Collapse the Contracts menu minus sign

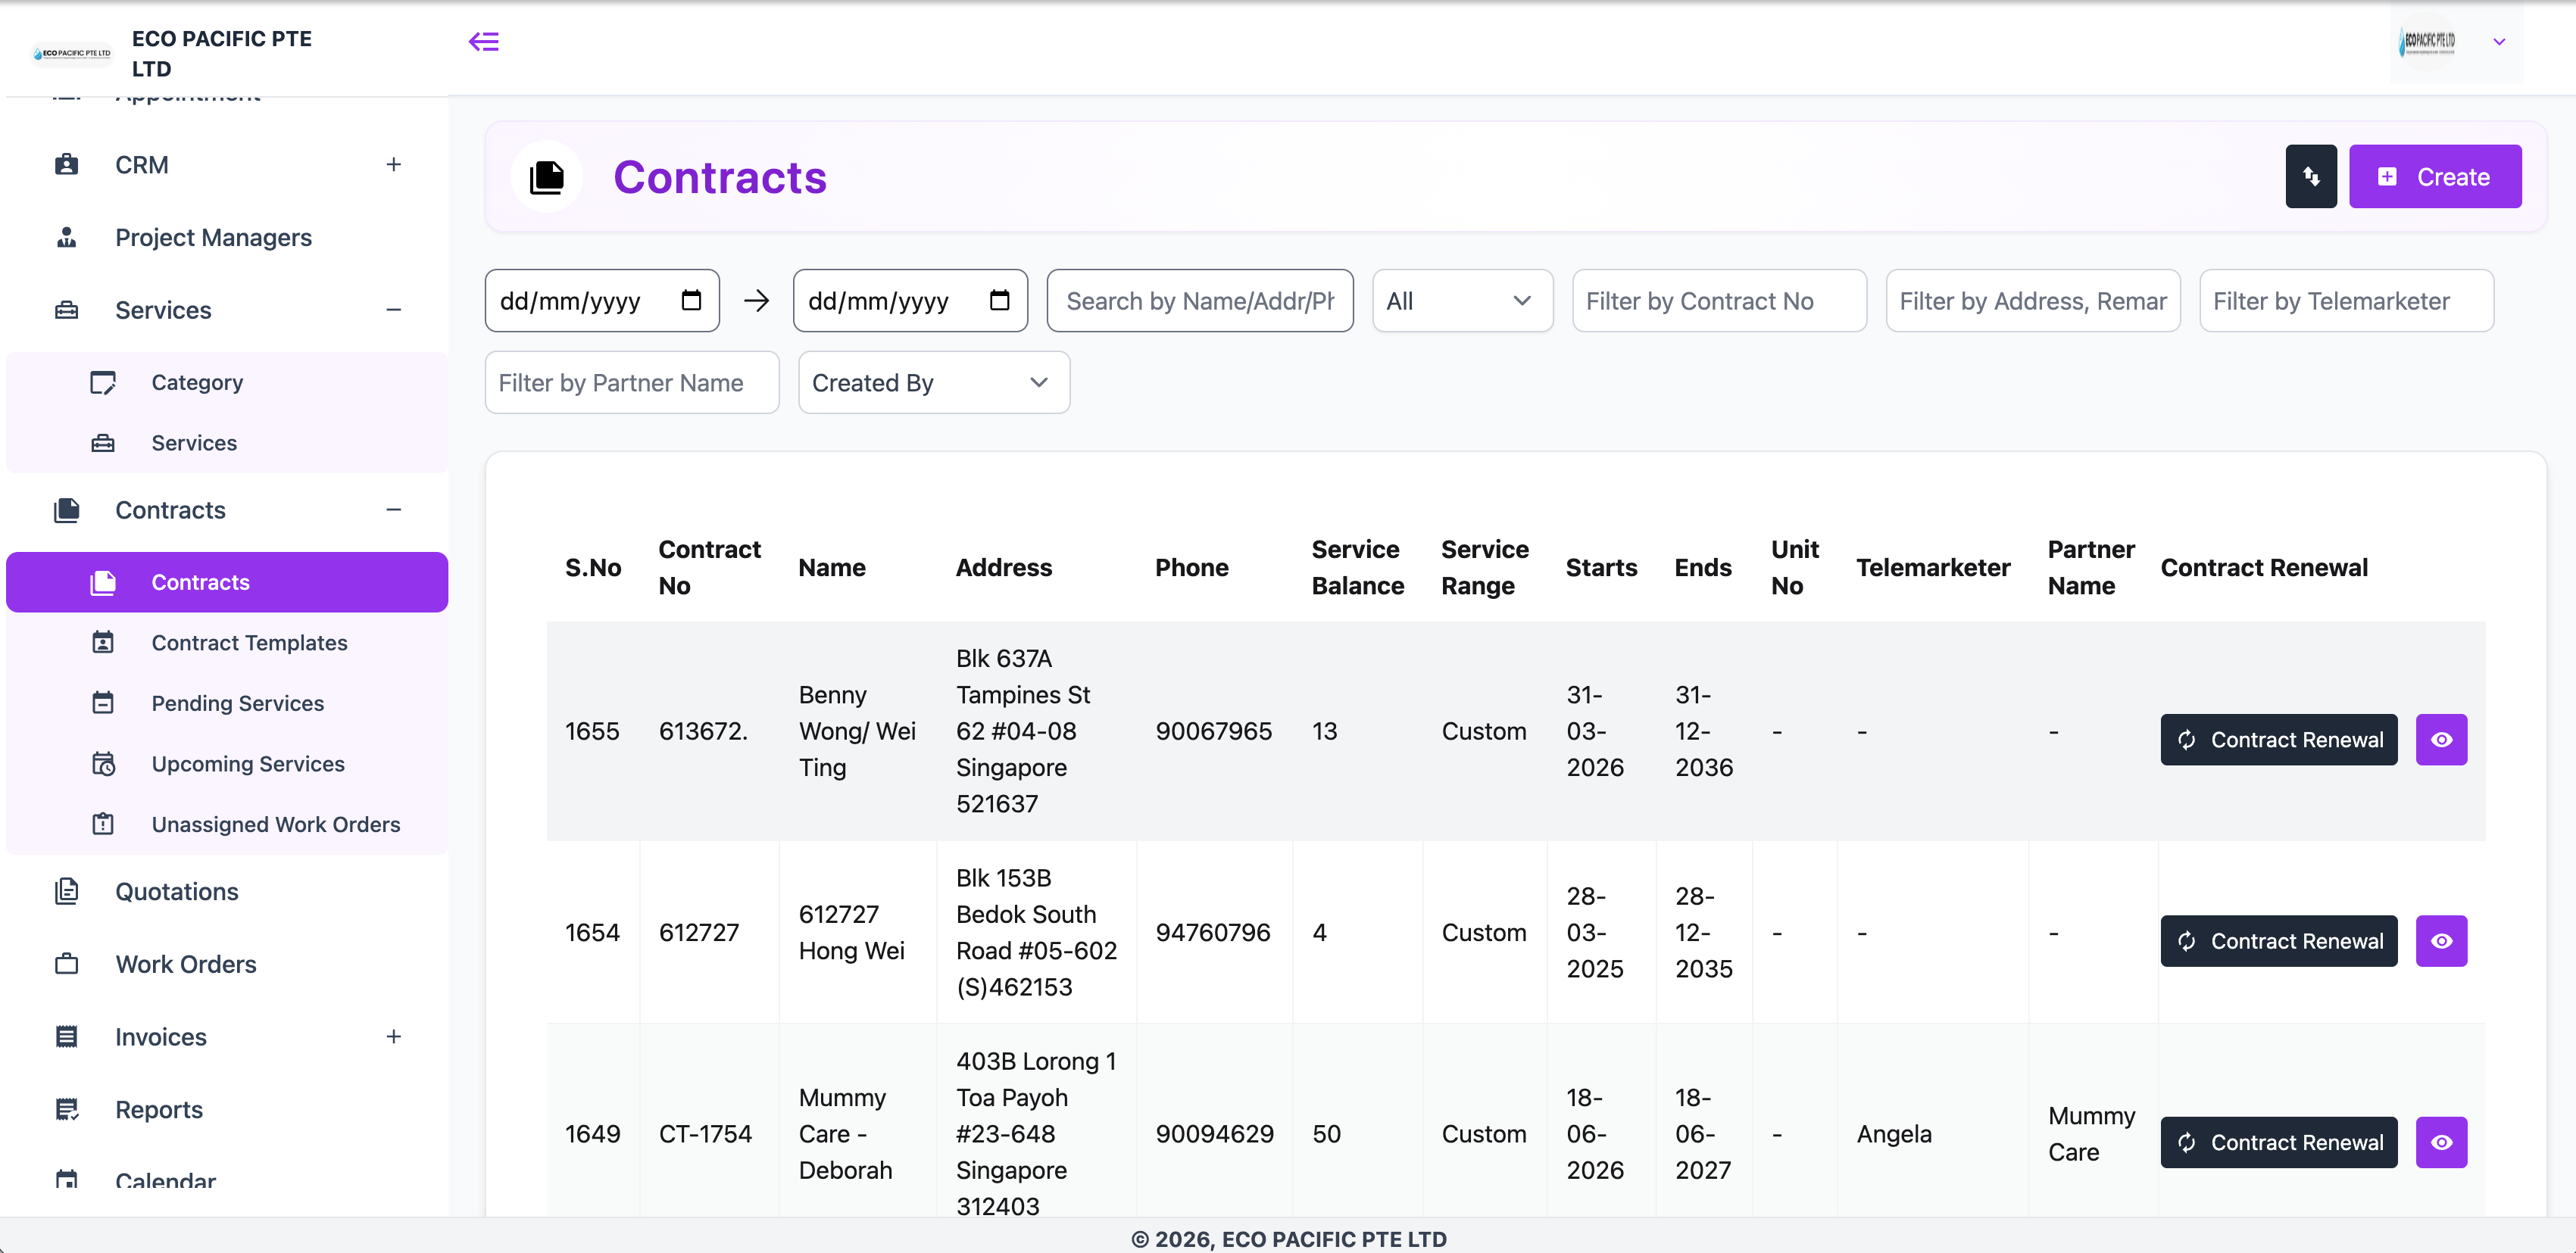pyautogui.click(x=394, y=510)
